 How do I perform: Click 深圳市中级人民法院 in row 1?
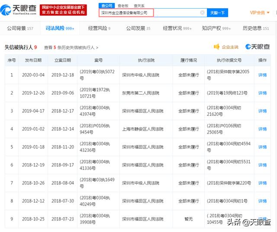141,75
